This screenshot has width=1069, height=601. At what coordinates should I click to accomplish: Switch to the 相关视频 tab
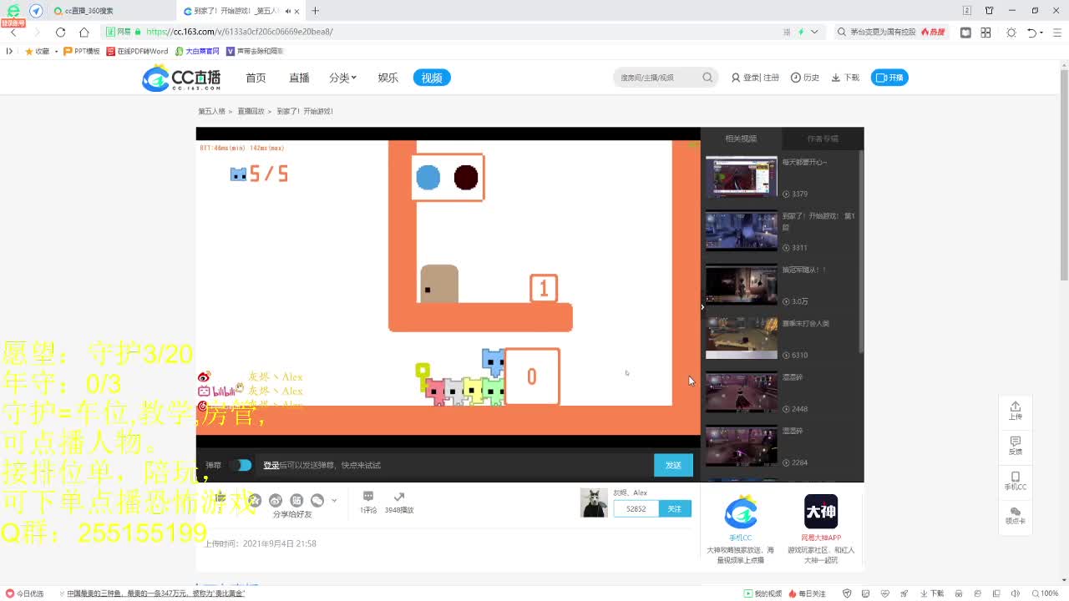tap(741, 139)
